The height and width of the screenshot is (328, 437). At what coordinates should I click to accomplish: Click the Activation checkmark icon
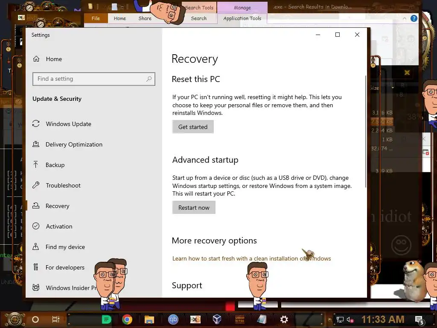click(36, 226)
